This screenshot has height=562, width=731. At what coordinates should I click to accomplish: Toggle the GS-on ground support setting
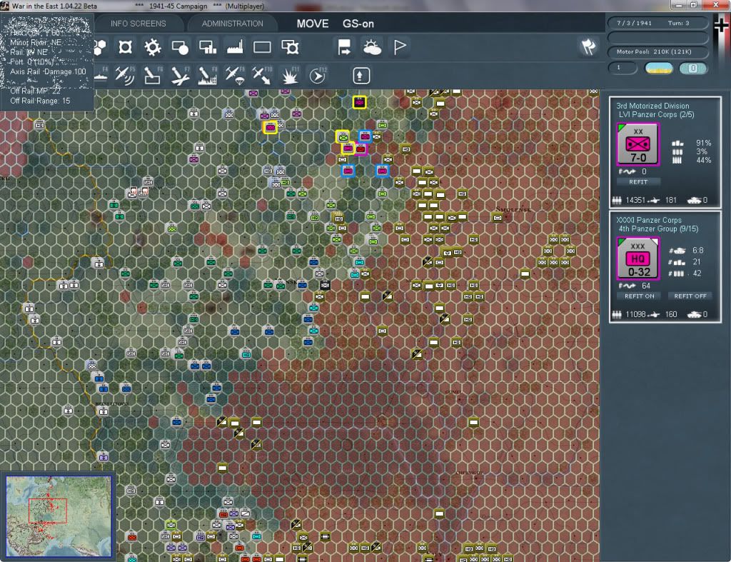tap(358, 24)
